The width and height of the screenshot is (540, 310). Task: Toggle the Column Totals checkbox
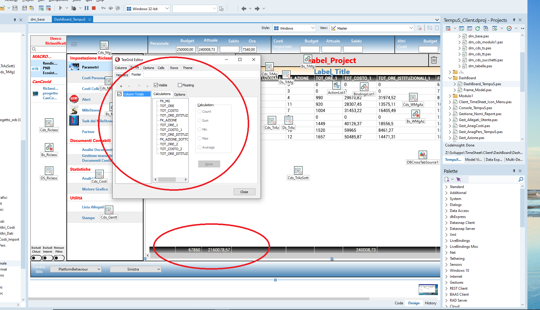[120, 94]
